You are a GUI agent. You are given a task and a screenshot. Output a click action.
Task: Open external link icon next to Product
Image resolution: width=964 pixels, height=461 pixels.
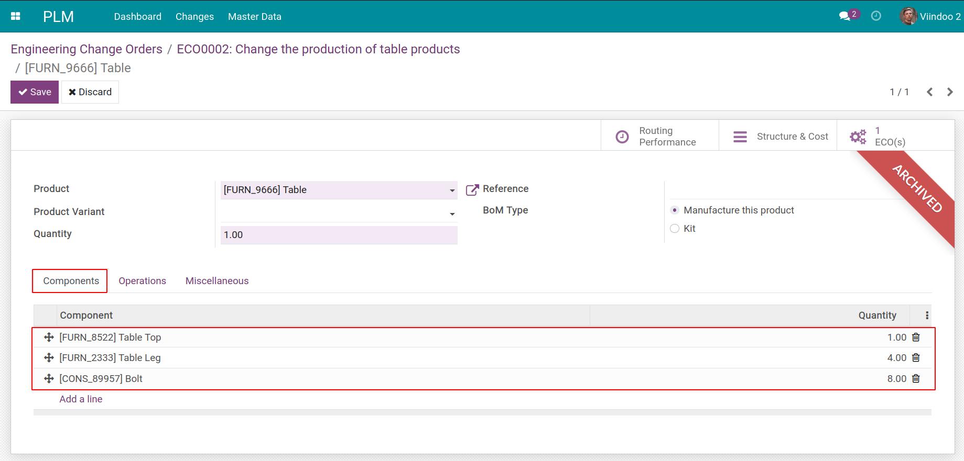point(472,189)
